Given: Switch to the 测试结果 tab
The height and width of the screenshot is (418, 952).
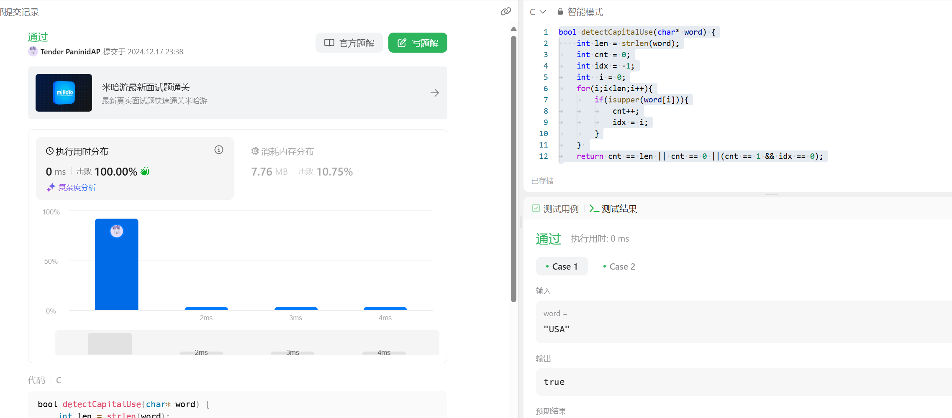Looking at the screenshot, I should click(x=613, y=209).
